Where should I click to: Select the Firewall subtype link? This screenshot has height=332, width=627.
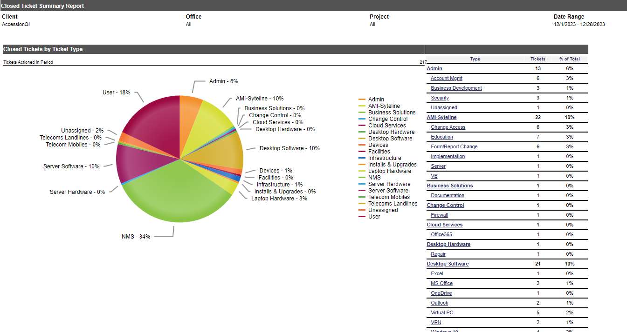point(440,215)
